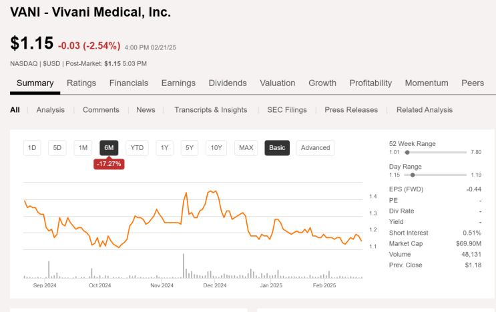Select 5Y chart range
Image resolution: width=496 pixels, height=312 pixels.
click(190, 148)
